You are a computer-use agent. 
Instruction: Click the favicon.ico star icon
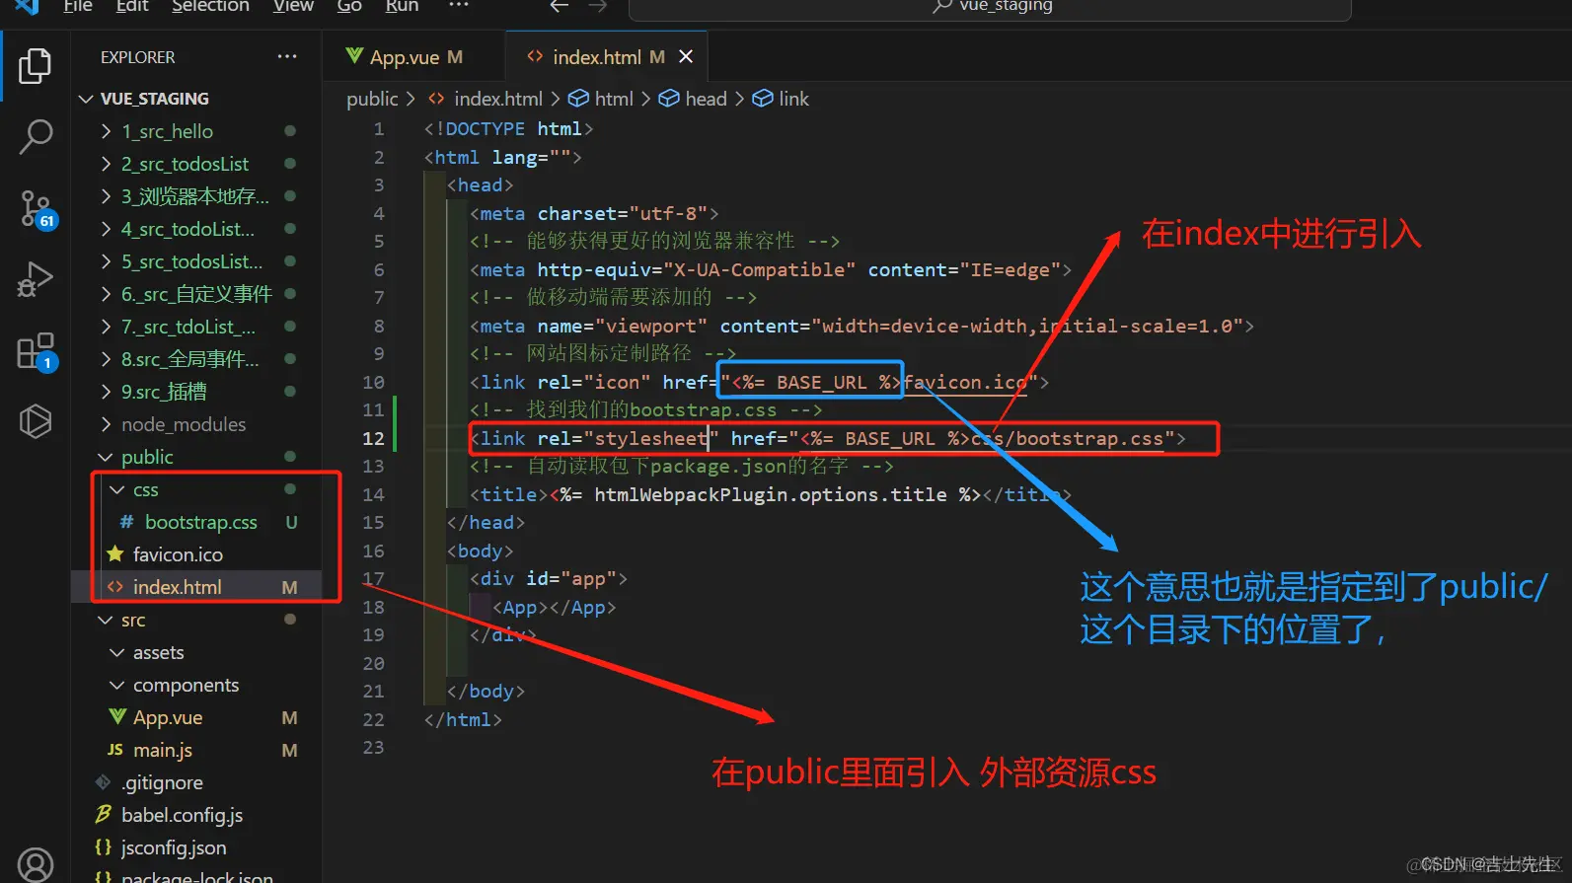pyautogui.click(x=115, y=553)
